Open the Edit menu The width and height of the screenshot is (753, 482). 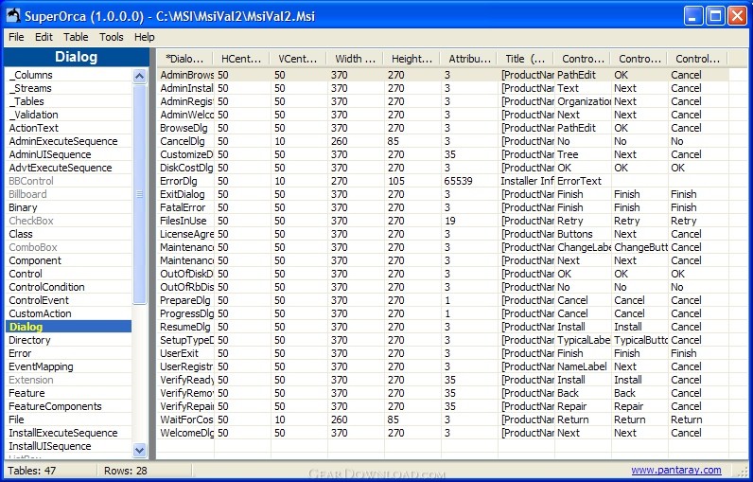(44, 37)
